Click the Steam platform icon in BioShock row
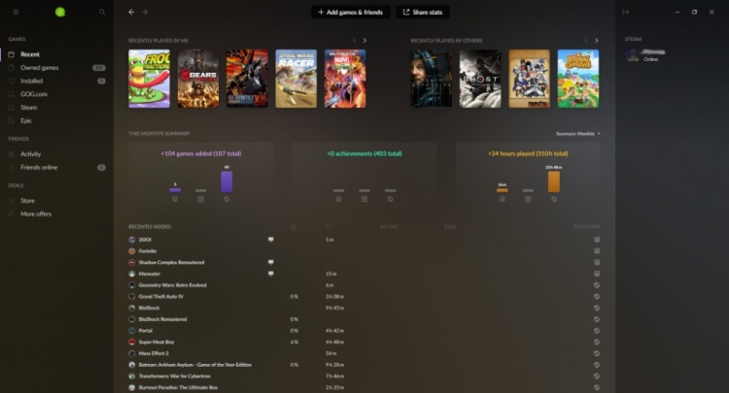Screen dimensions: 729x393 click(x=597, y=308)
